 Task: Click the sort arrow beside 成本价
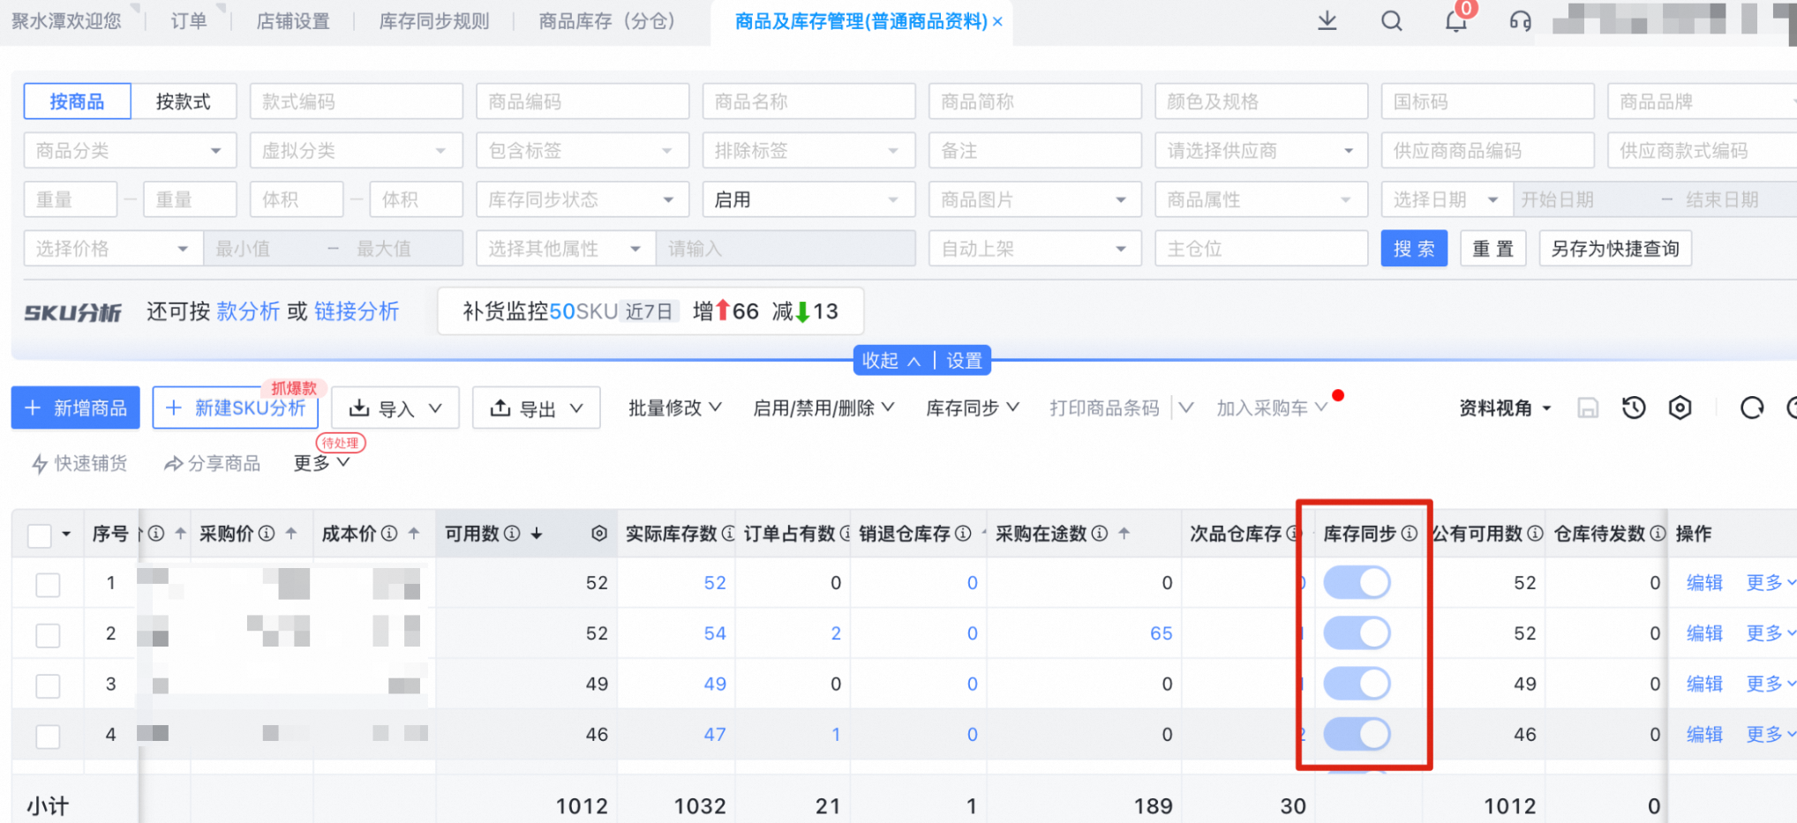click(414, 533)
